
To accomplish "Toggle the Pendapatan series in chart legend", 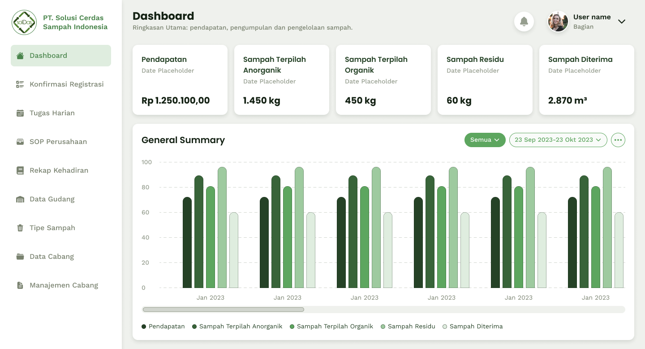I will click(163, 327).
